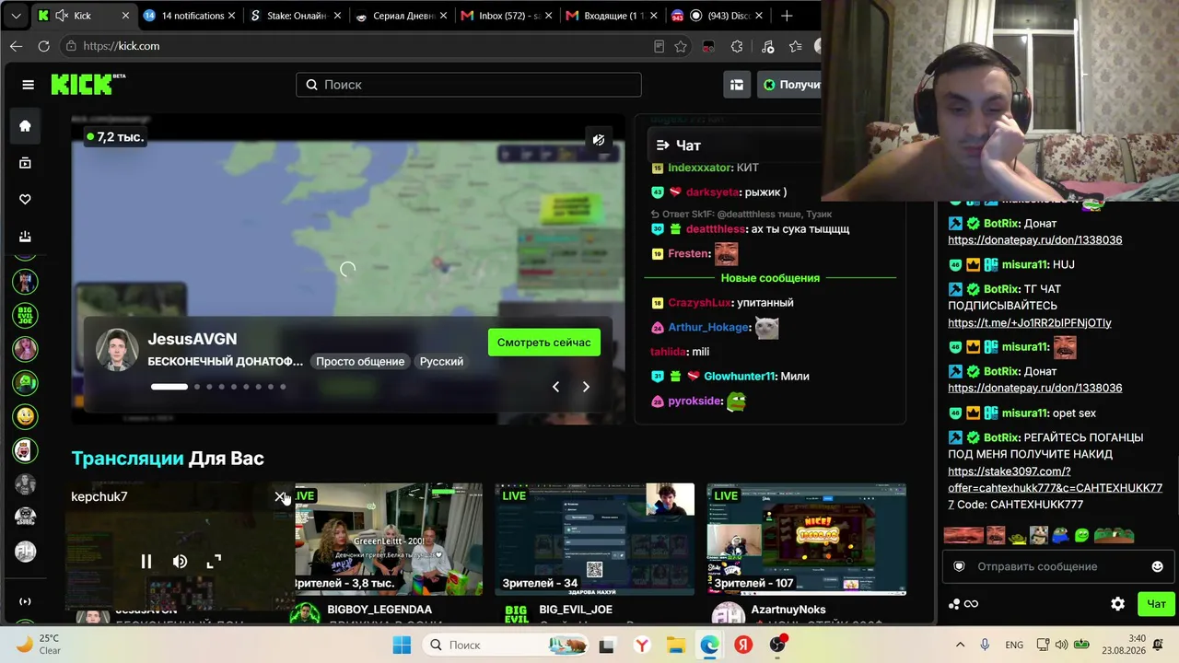The width and height of the screenshot is (1179, 663).
Task: Mute the kepchuk7 mini player volume
Action: (180, 562)
